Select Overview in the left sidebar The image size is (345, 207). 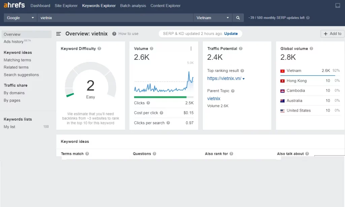(26, 34)
